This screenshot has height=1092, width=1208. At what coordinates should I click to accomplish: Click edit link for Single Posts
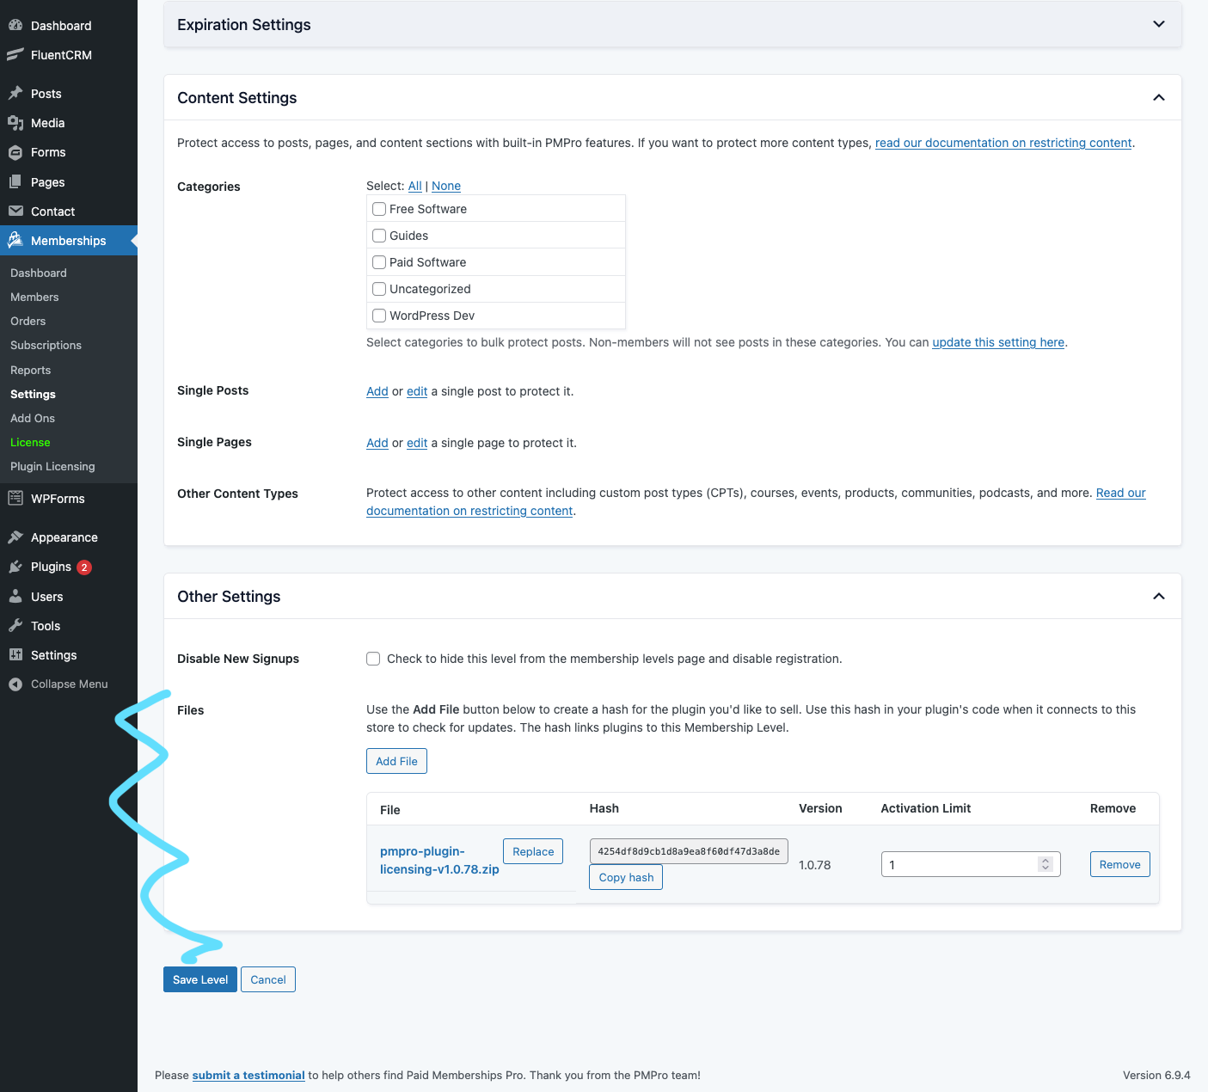click(x=417, y=391)
